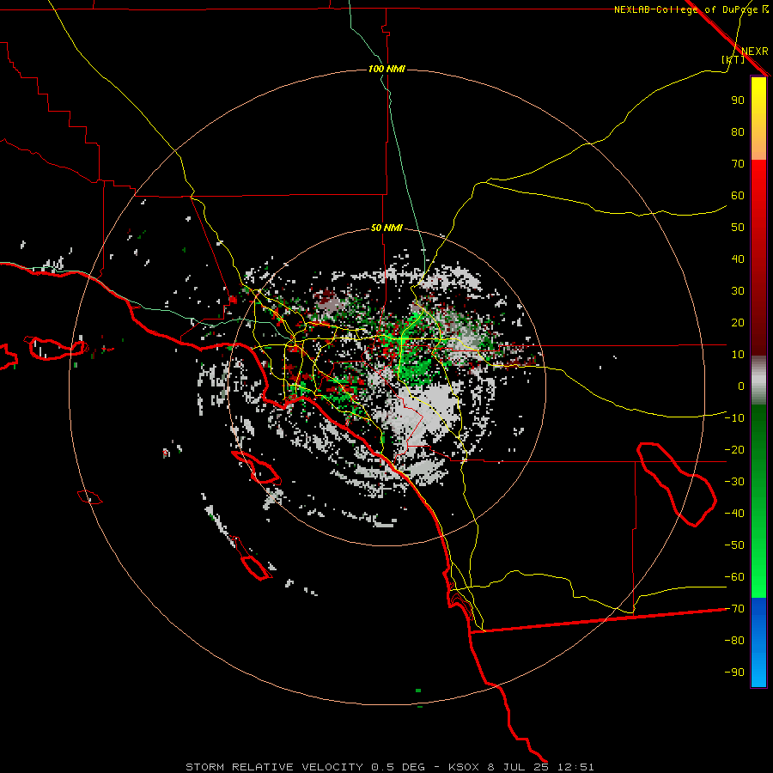Select the 70 value on the velocity scale
Viewport: 773px width, 773px height.
pyautogui.click(x=738, y=164)
